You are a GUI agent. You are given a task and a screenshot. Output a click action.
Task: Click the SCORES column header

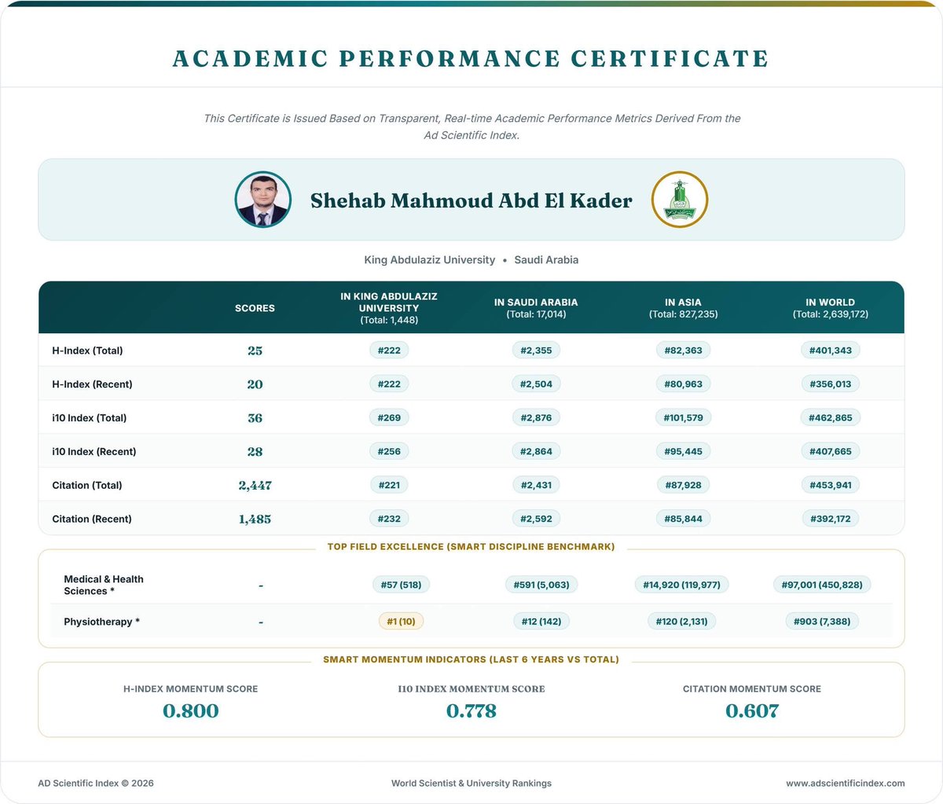[255, 308]
